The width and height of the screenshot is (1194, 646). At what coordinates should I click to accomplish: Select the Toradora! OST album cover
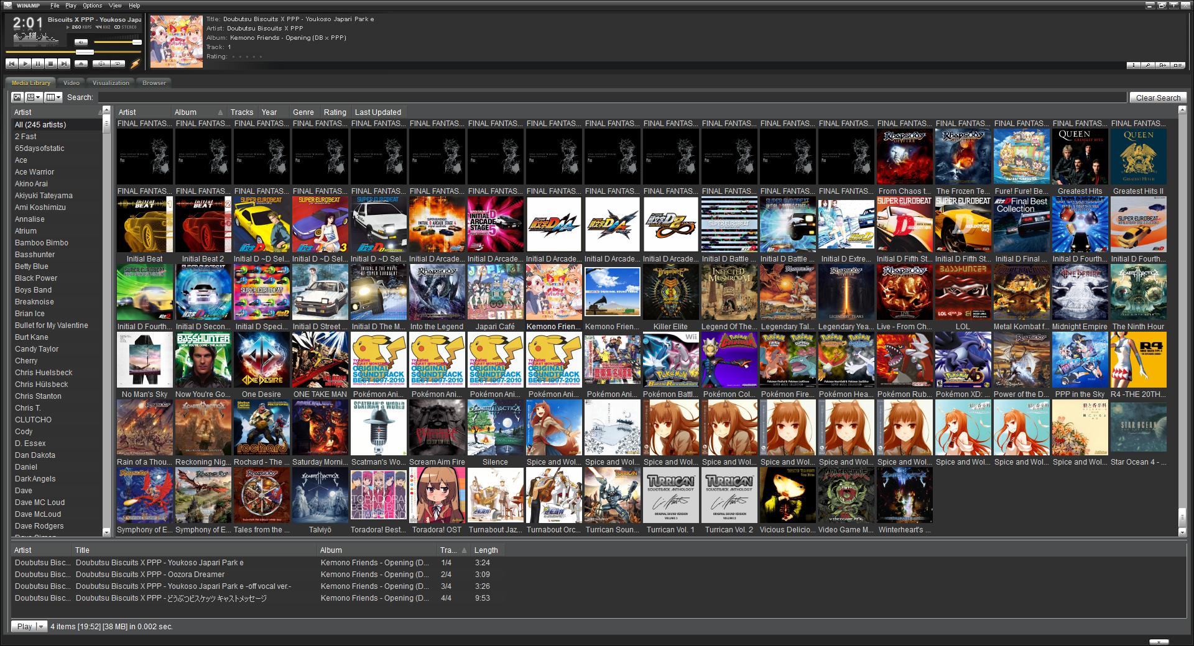coord(437,496)
